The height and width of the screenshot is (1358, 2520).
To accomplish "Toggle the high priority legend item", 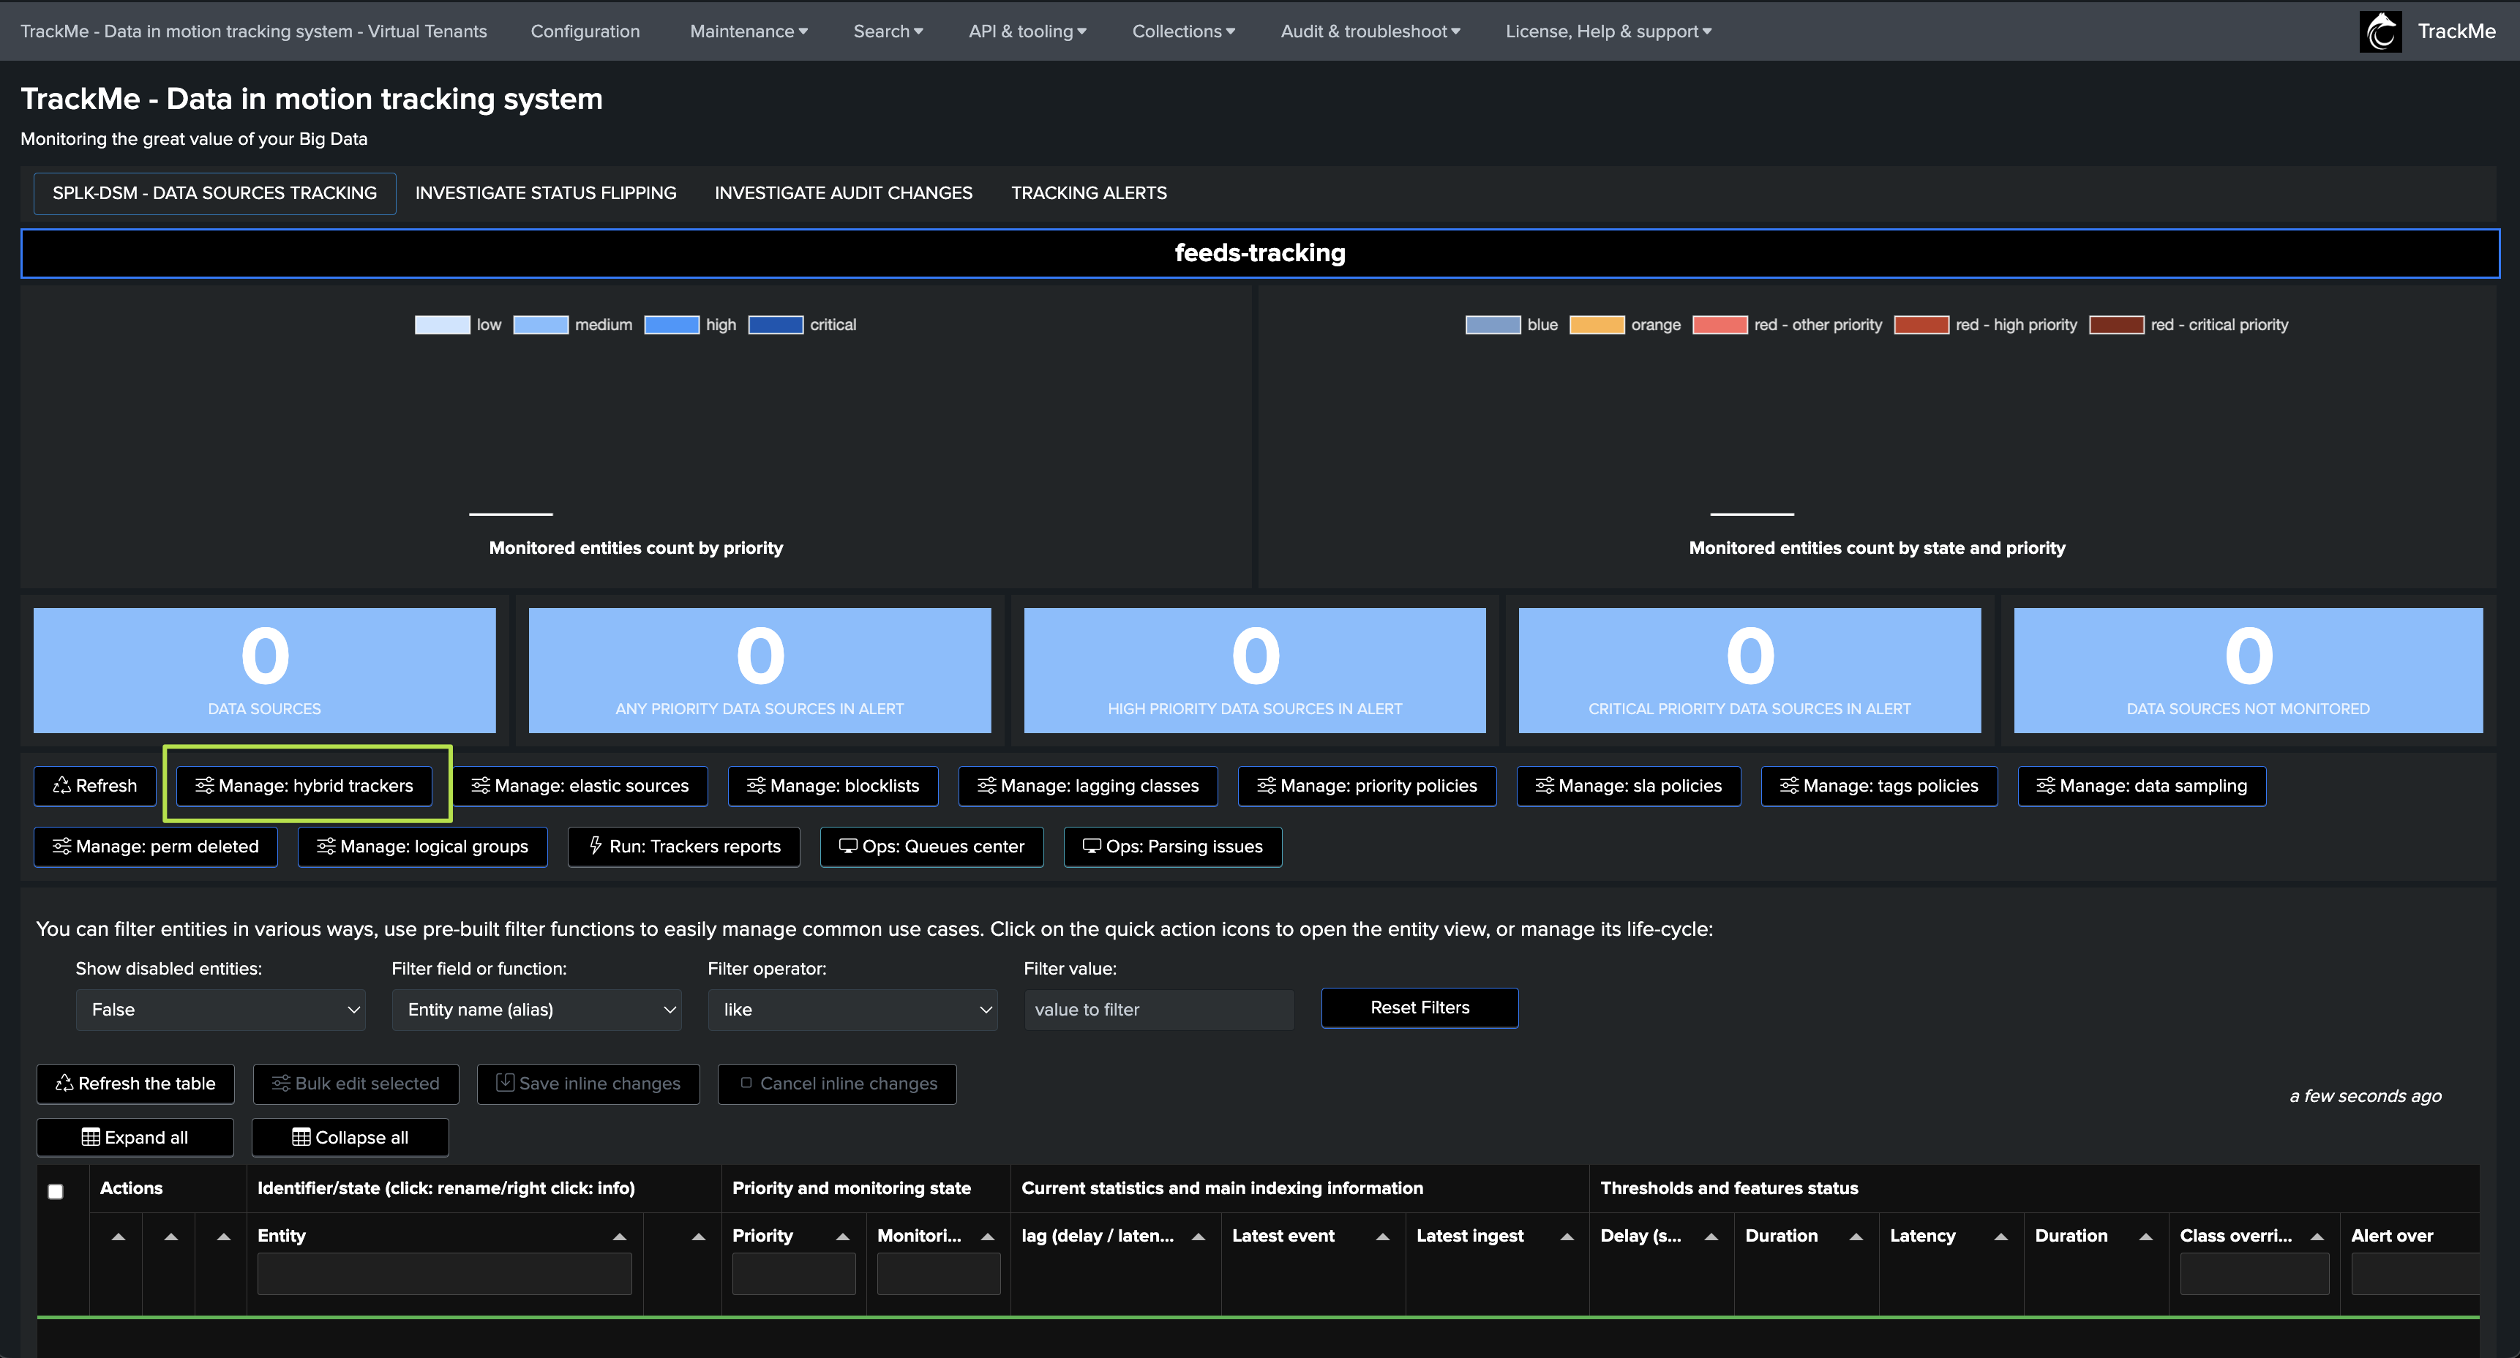I will coord(691,325).
